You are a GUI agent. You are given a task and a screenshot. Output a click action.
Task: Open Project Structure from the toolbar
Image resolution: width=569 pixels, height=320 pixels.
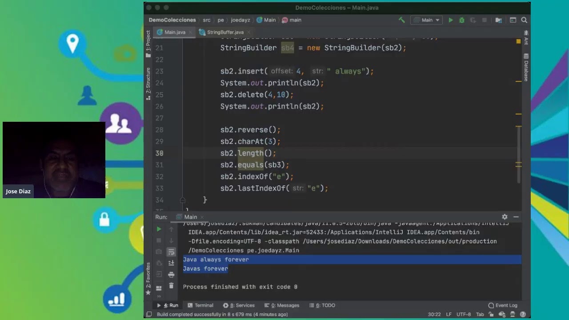tap(498, 20)
